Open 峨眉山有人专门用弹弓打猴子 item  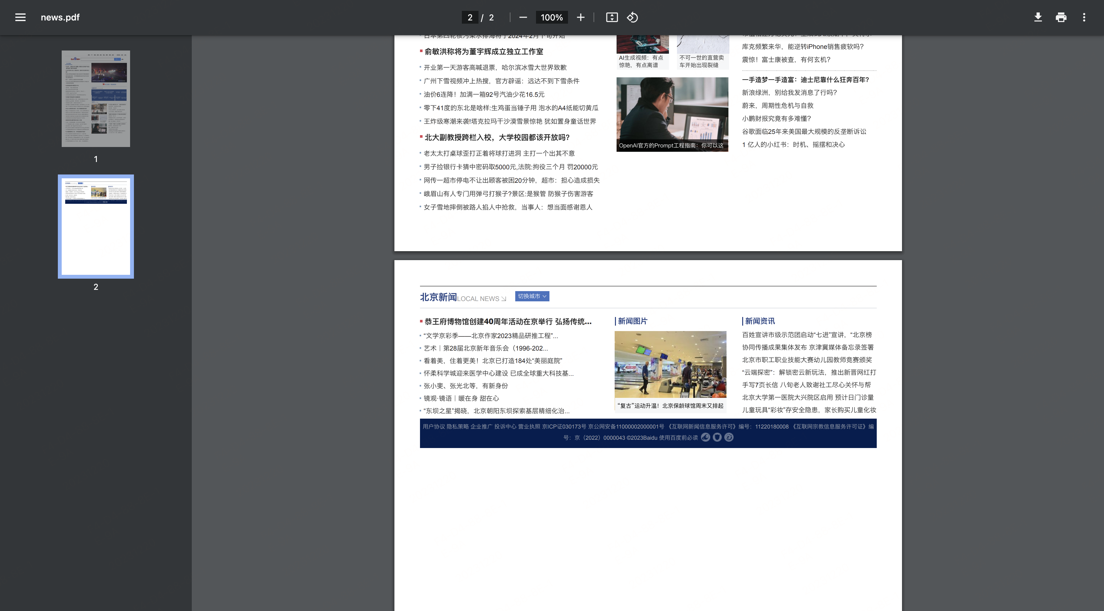click(508, 194)
